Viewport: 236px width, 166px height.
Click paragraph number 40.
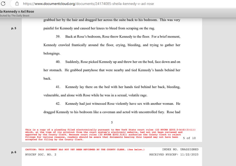58,62
